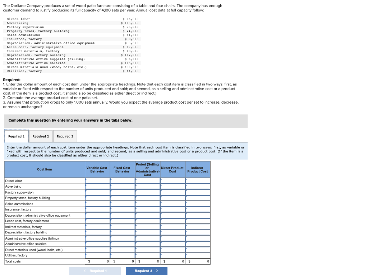Image resolution: width=368 pixels, height=279 pixels.
Task: Select Property taxes Indirect Product Cost cell
Action: tap(198, 198)
